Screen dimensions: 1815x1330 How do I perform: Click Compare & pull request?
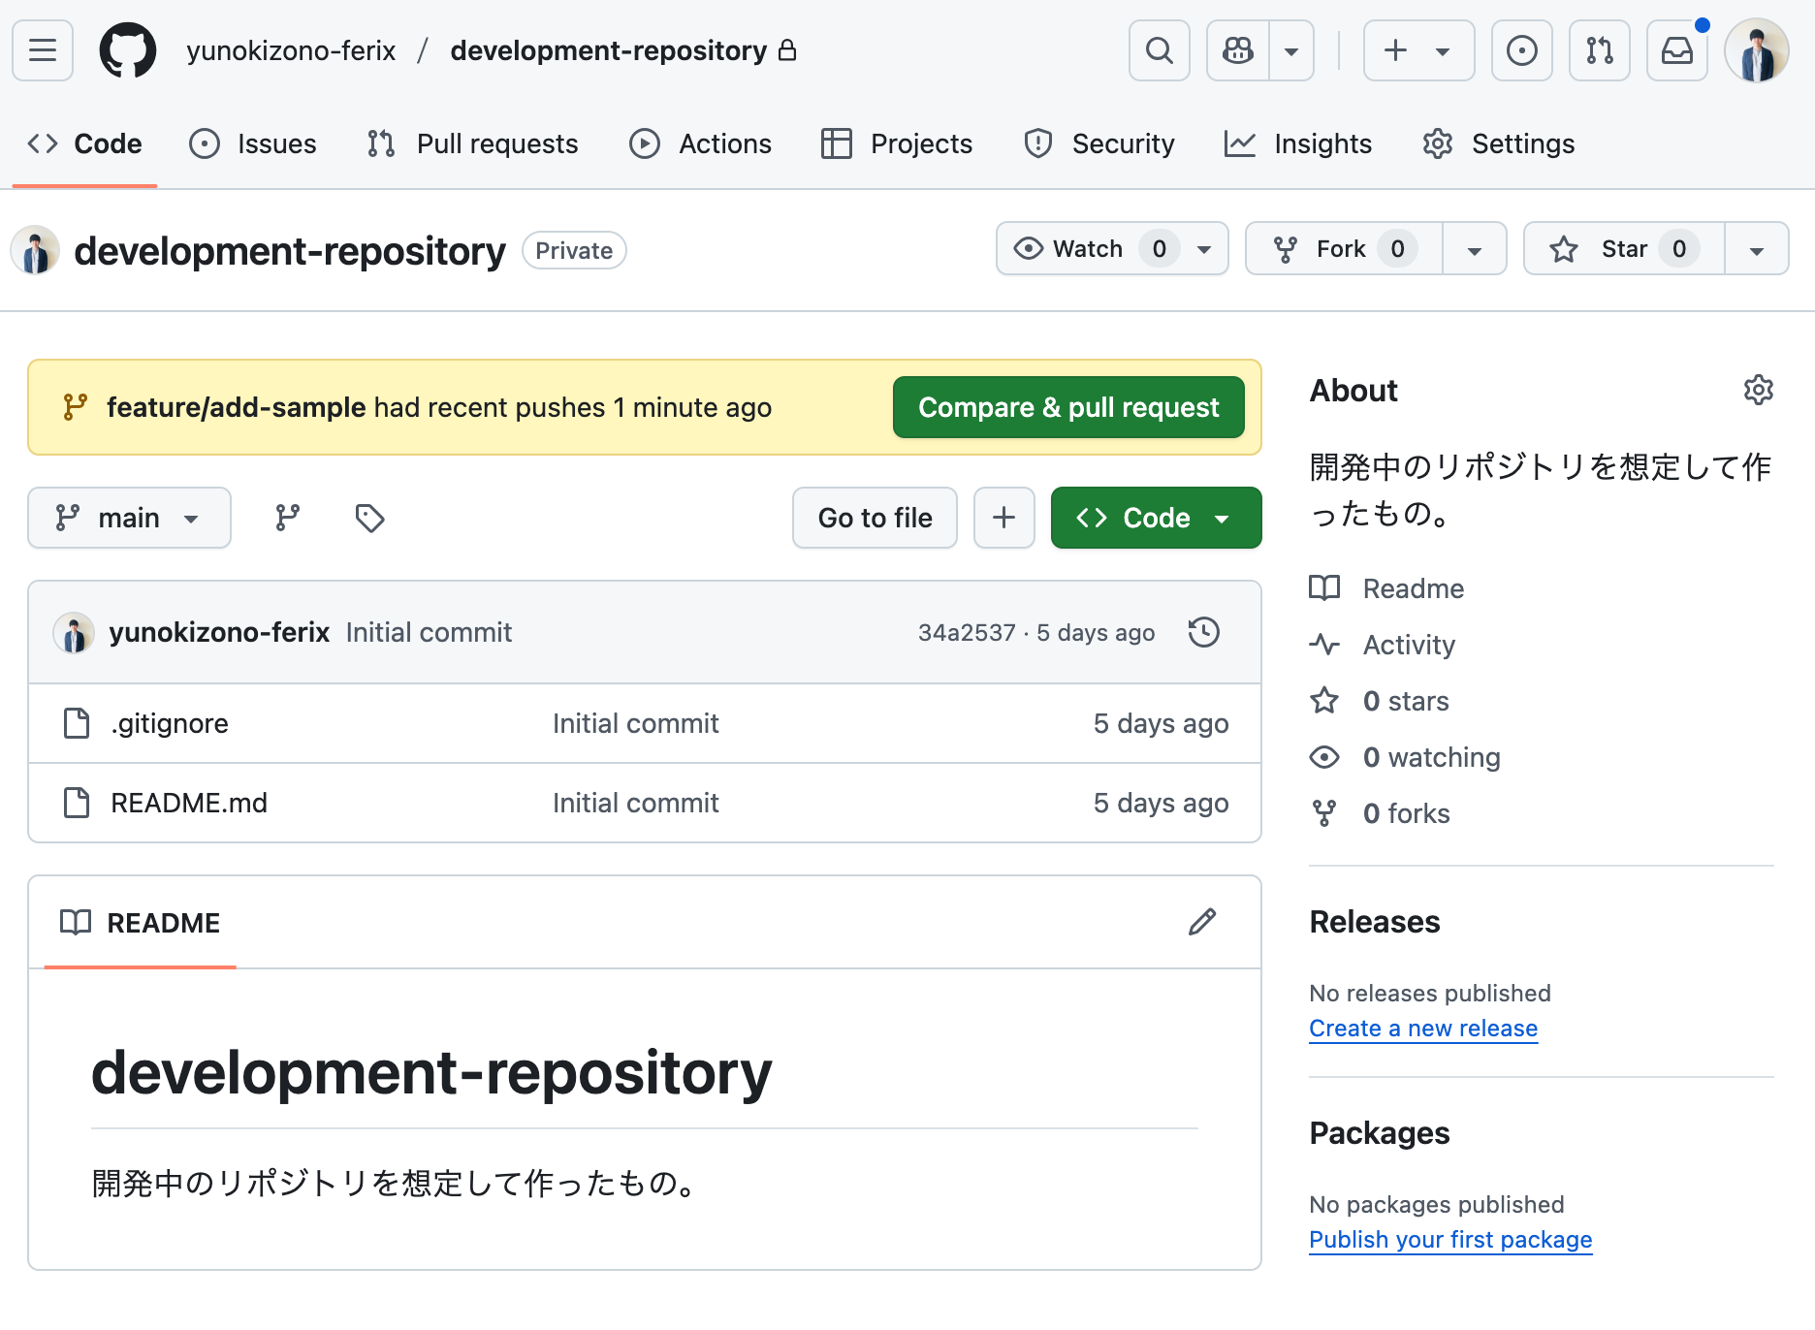tap(1067, 407)
